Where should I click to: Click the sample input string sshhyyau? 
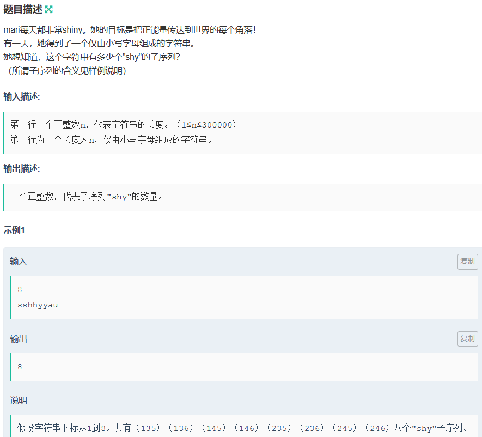click(x=38, y=305)
